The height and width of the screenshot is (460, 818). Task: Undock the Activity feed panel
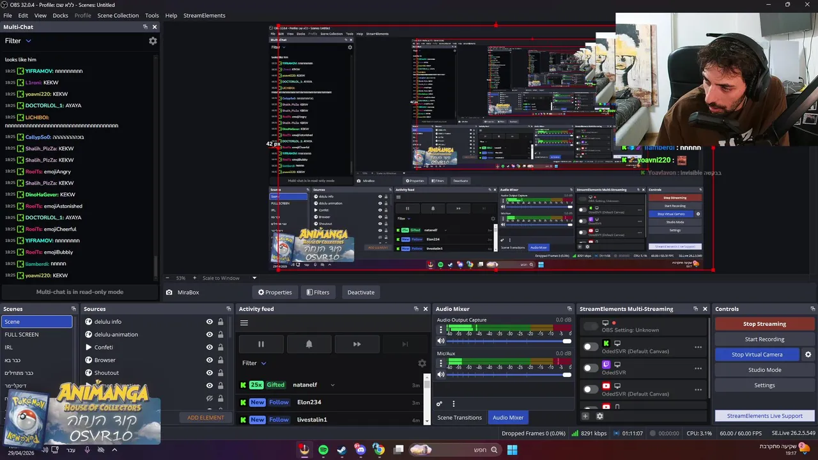416,309
